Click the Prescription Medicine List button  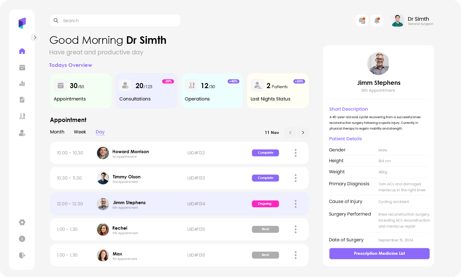coord(379,254)
